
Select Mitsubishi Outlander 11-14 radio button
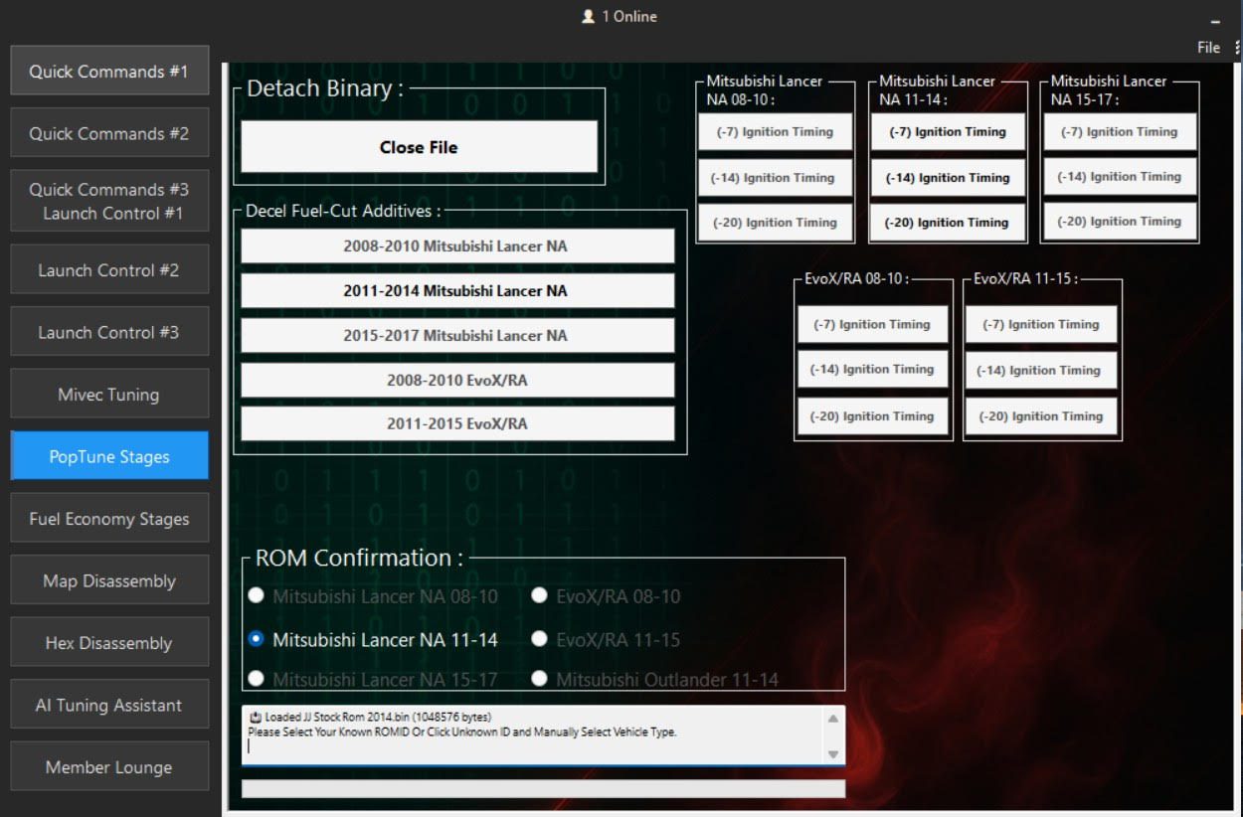539,679
